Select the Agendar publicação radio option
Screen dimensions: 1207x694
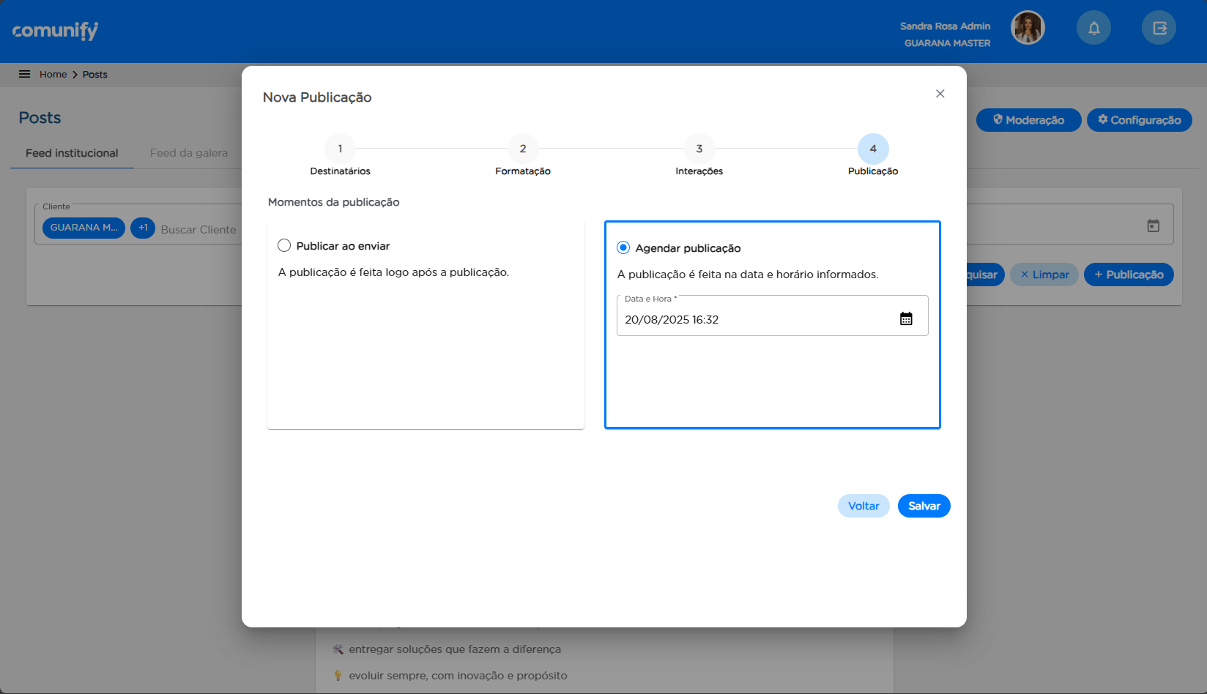tap(623, 247)
